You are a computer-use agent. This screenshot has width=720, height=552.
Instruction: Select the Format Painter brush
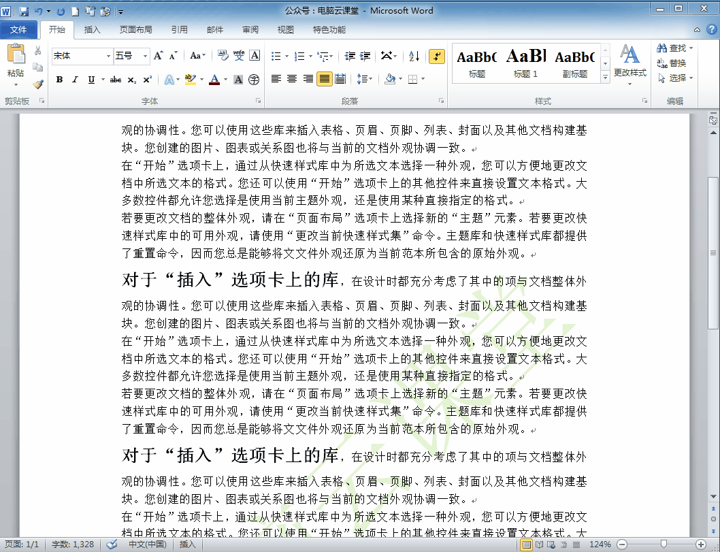(x=37, y=84)
